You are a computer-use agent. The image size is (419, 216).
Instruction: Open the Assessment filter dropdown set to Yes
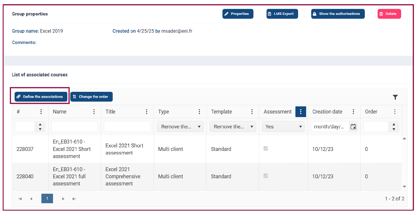coord(283,127)
